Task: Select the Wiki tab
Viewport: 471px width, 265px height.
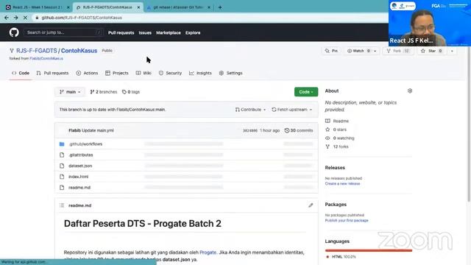Action: click(x=144, y=73)
